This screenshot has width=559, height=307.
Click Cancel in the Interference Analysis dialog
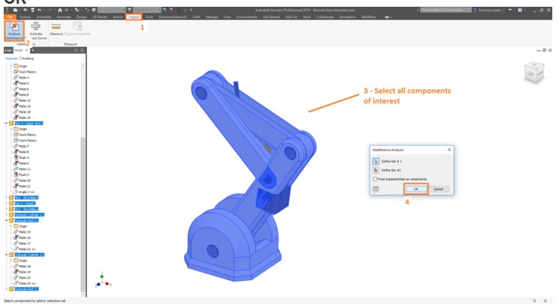[439, 189]
